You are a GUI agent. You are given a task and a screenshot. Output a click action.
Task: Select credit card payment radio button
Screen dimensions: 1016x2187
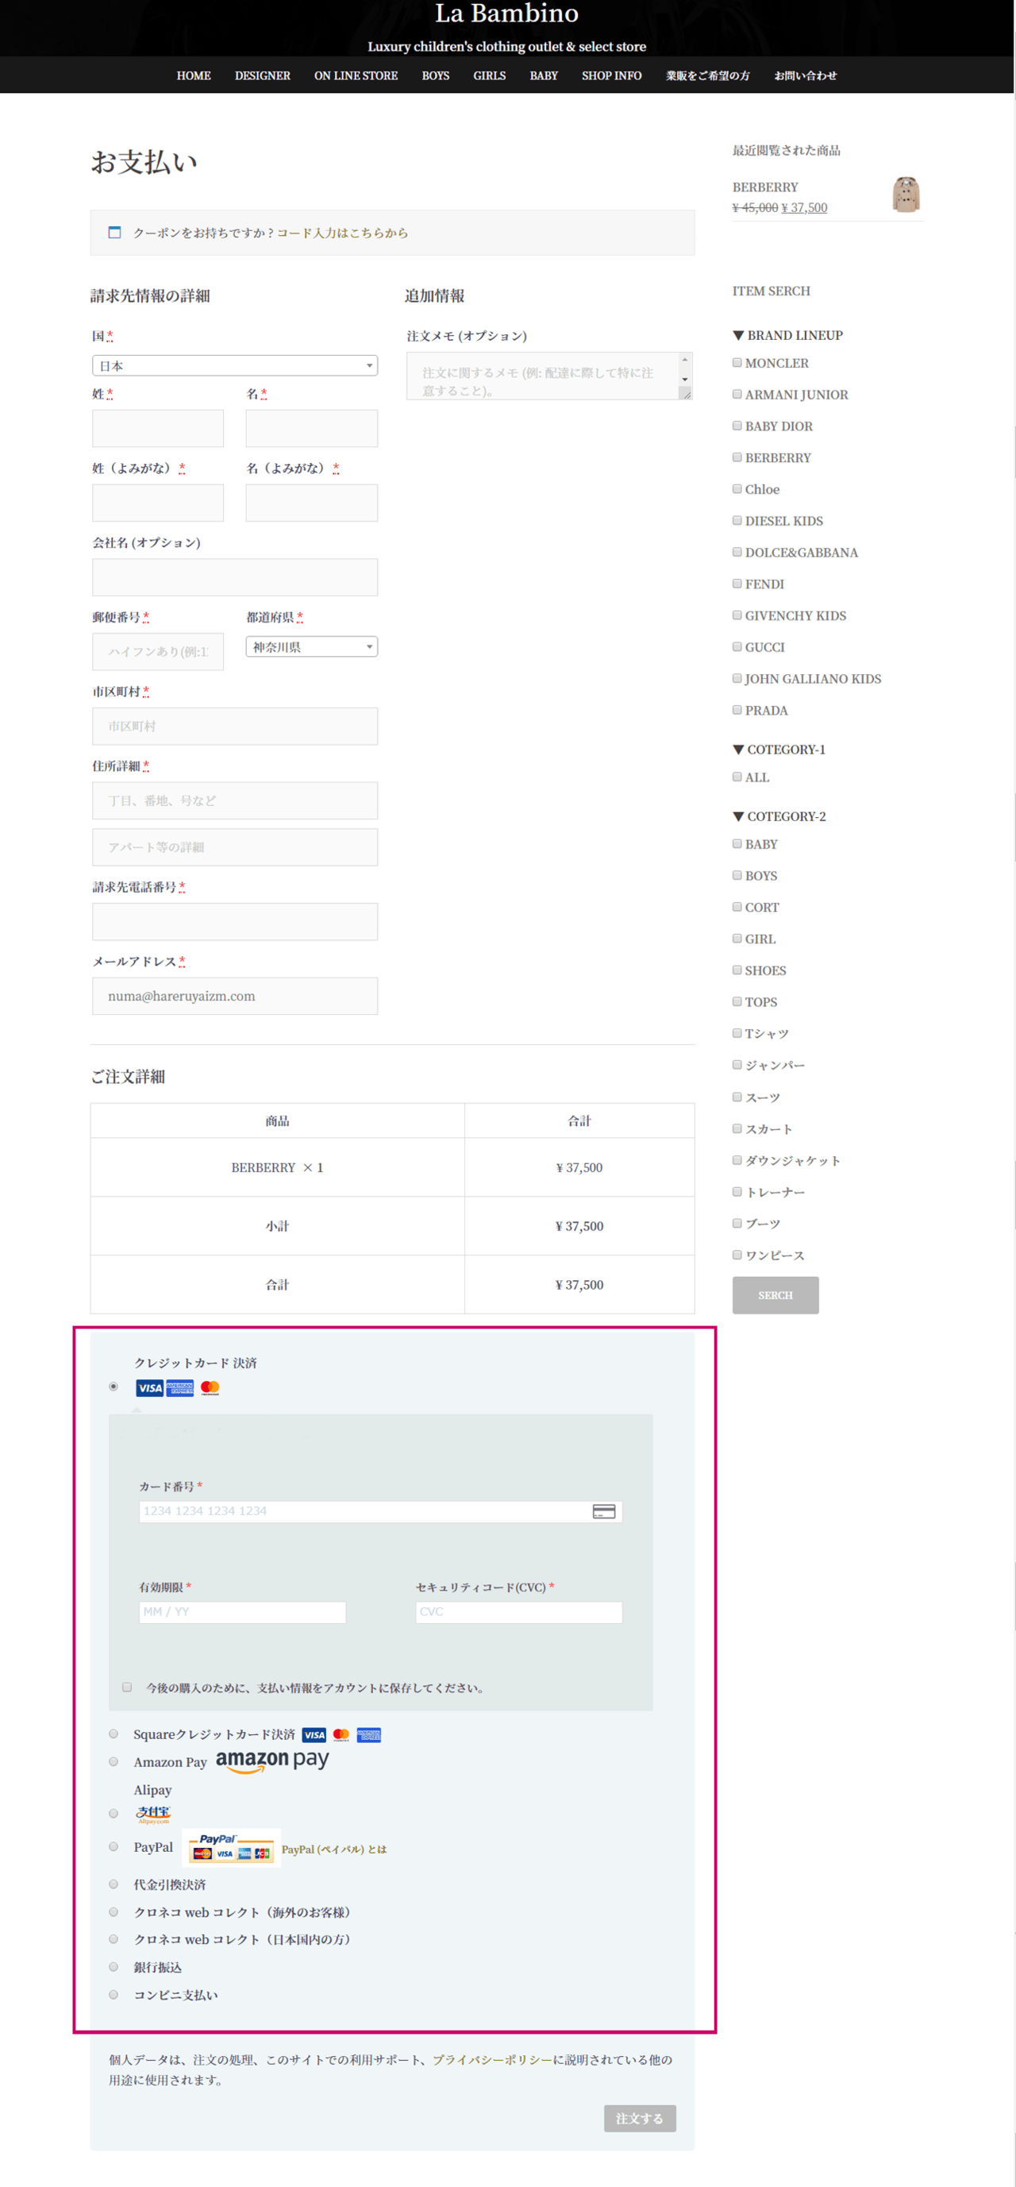(114, 1387)
